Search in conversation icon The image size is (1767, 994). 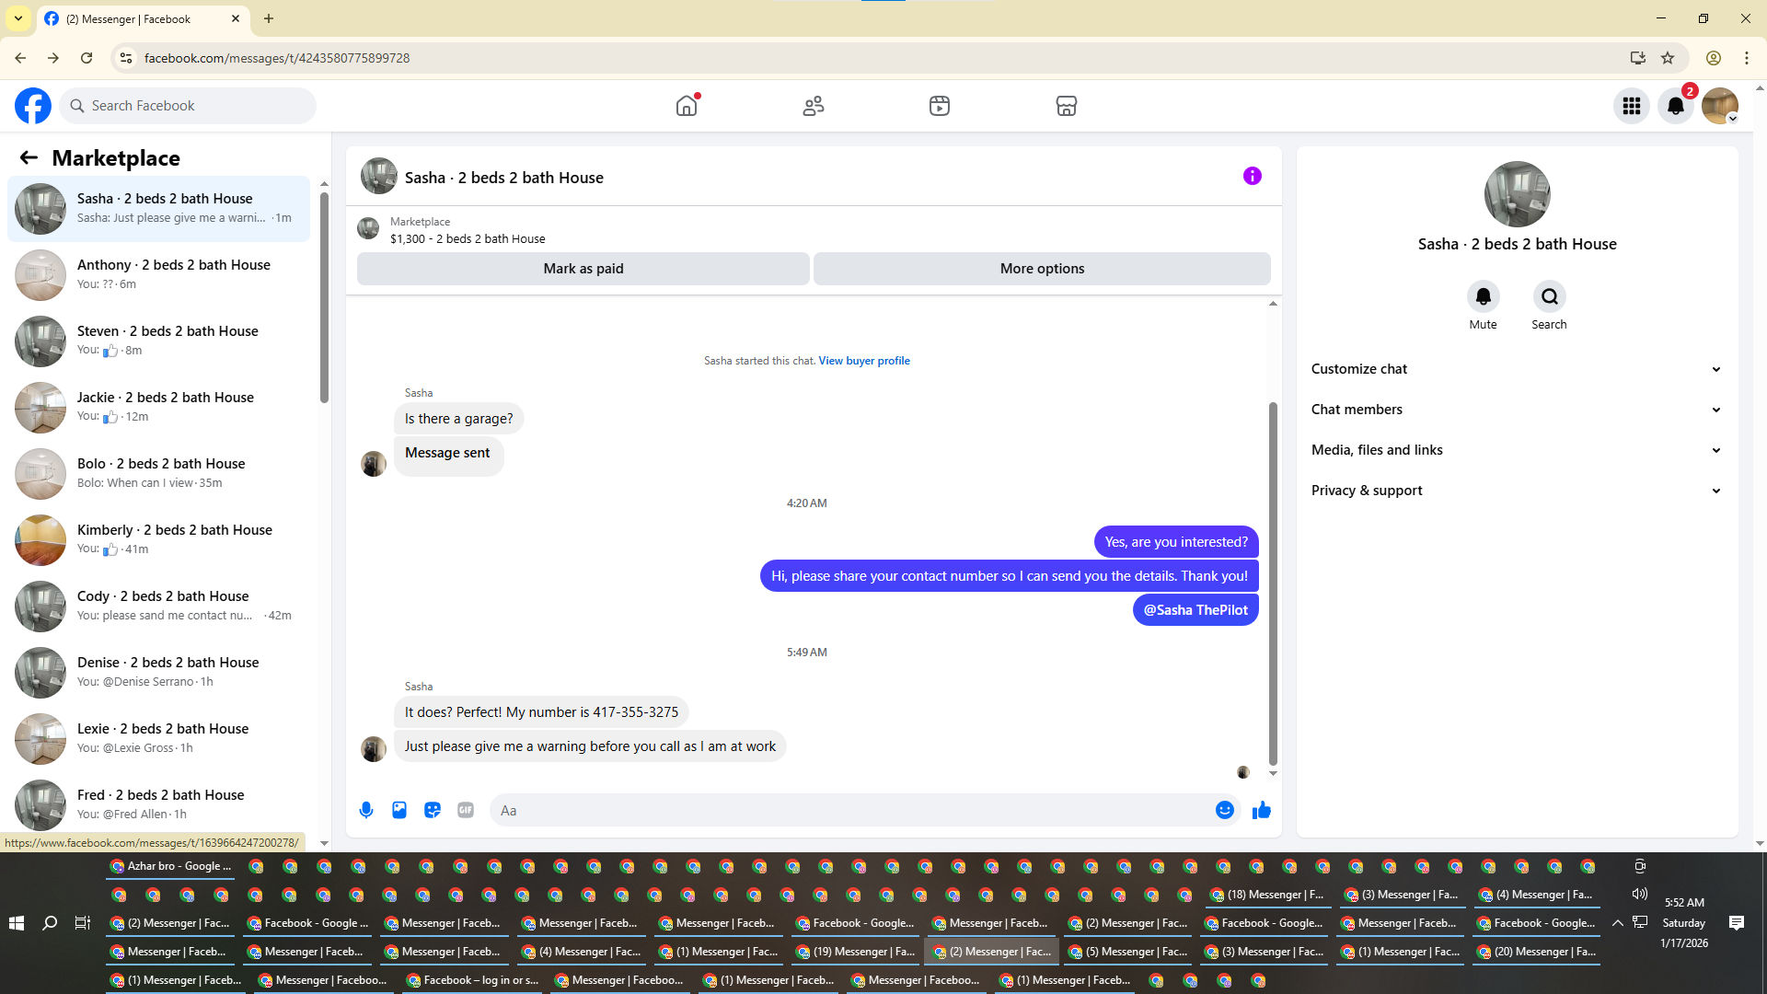1549,296
